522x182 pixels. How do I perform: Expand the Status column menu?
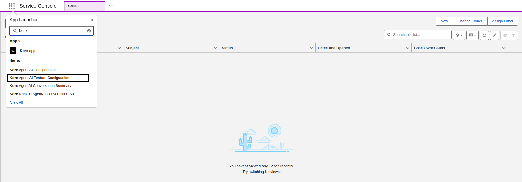(312, 48)
